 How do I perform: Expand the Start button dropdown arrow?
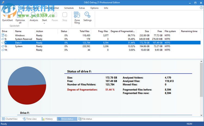(44, 23)
